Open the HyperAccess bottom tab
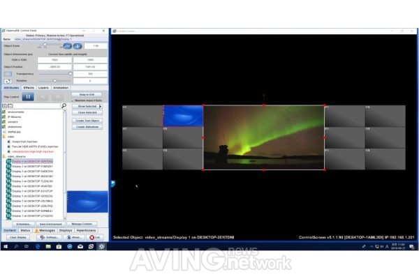 (x=86, y=230)
